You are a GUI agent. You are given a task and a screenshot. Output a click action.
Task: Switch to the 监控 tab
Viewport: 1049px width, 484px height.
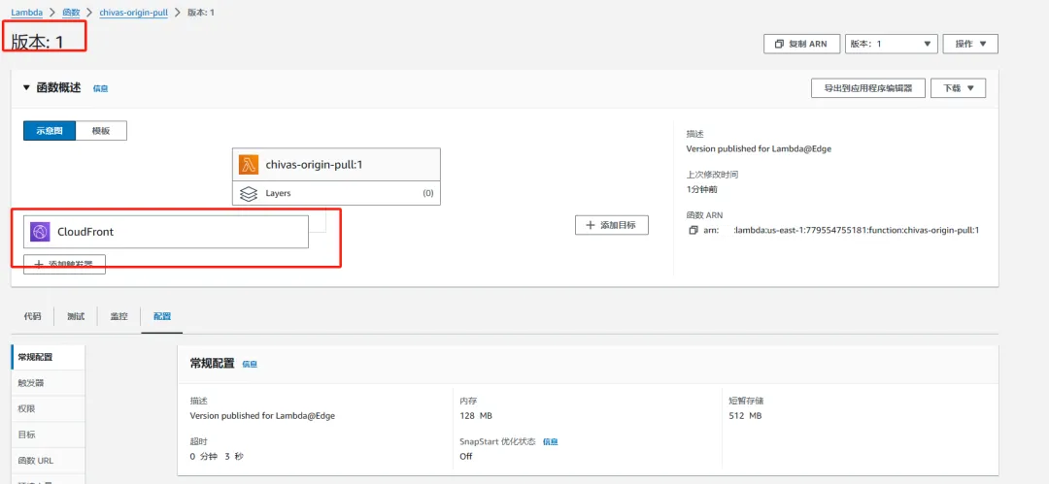click(118, 316)
